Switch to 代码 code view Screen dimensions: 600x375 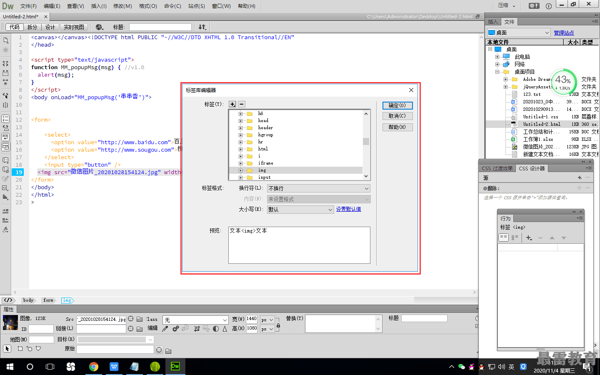click(x=15, y=27)
